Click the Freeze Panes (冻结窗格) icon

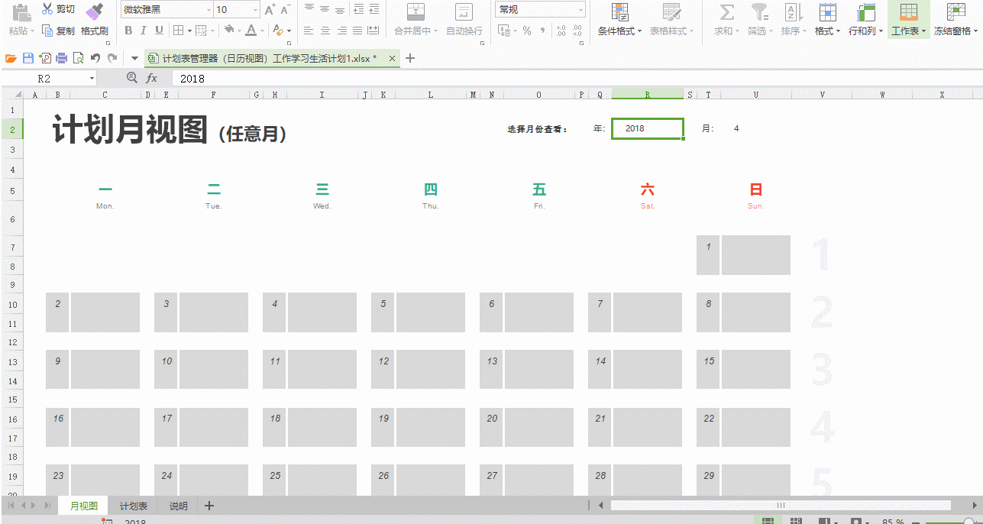click(956, 13)
